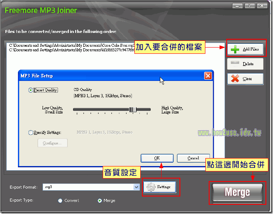273x214 pixels.
Task: Click the .mp3 Export Format field
Action: pos(88,187)
